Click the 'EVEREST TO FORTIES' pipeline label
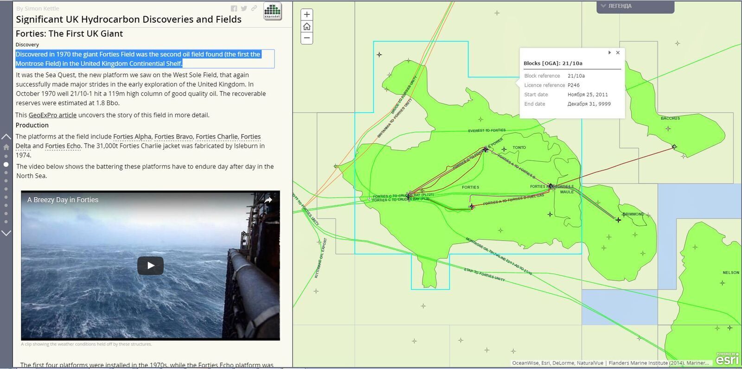The width and height of the screenshot is (742, 369). [x=487, y=131]
